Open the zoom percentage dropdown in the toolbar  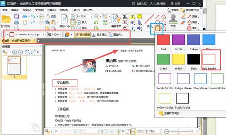tap(91, 16)
